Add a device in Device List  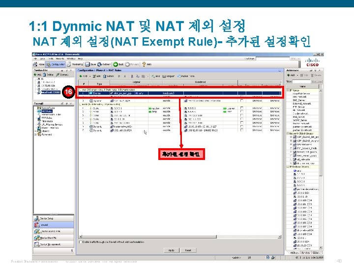pyautogui.click(x=37, y=75)
